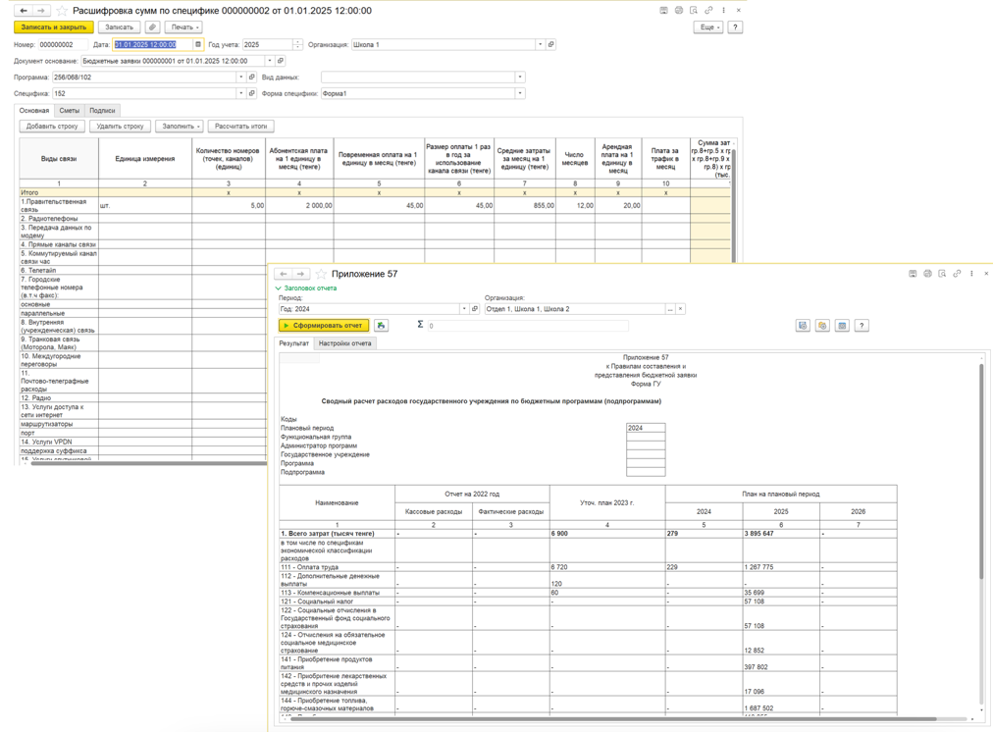Copy link icon in Приложение 57 title bar
Viewport: 993px width, 732px height.
click(x=957, y=274)
